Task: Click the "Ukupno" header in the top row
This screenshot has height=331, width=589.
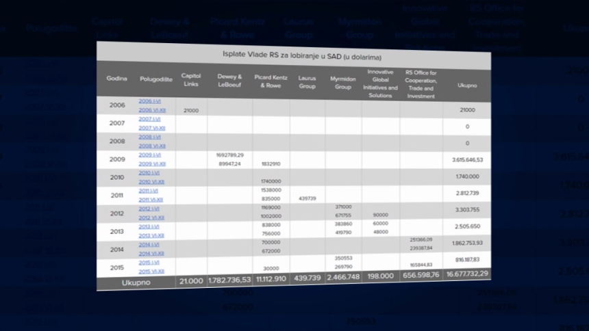Action: pyautogui.click(x=467, y=85)
